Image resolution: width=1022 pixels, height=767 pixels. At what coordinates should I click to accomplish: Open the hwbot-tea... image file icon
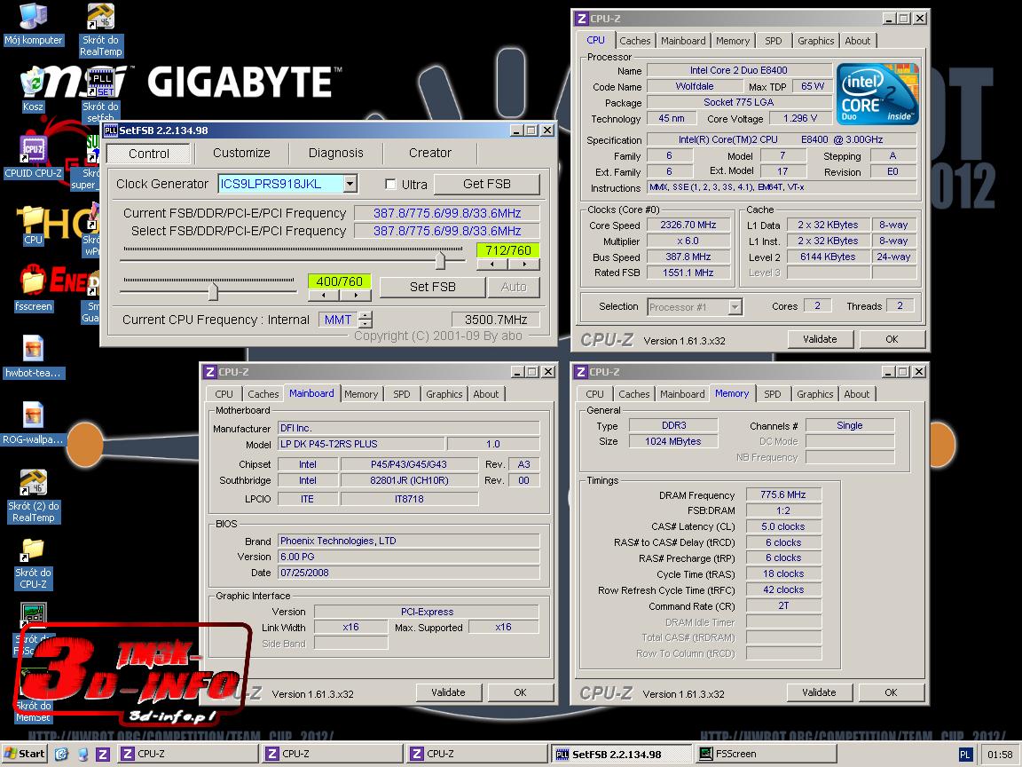pyautogui.click(x=33, y=356)
